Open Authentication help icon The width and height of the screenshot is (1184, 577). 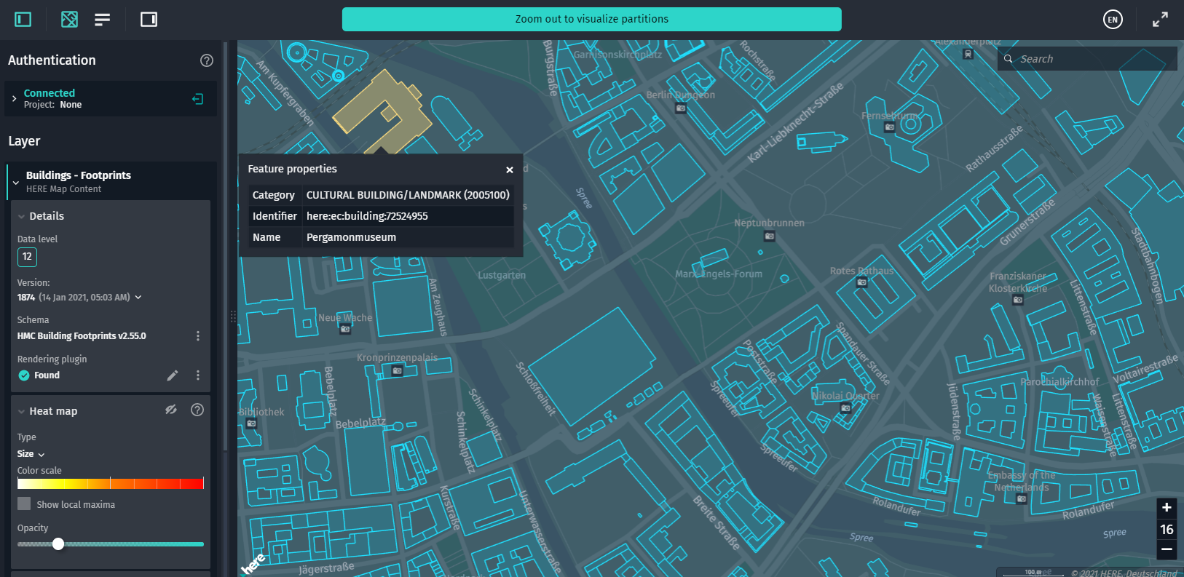(x=207, y=60)
